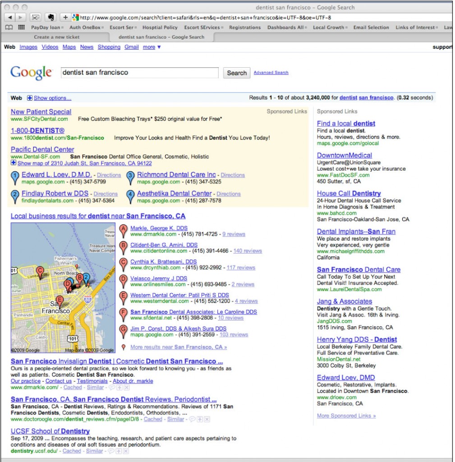This screenshot has height=462, width=455.
Task: Open the bookmarks grid icon next to the book icon
Action: (21, 27)
